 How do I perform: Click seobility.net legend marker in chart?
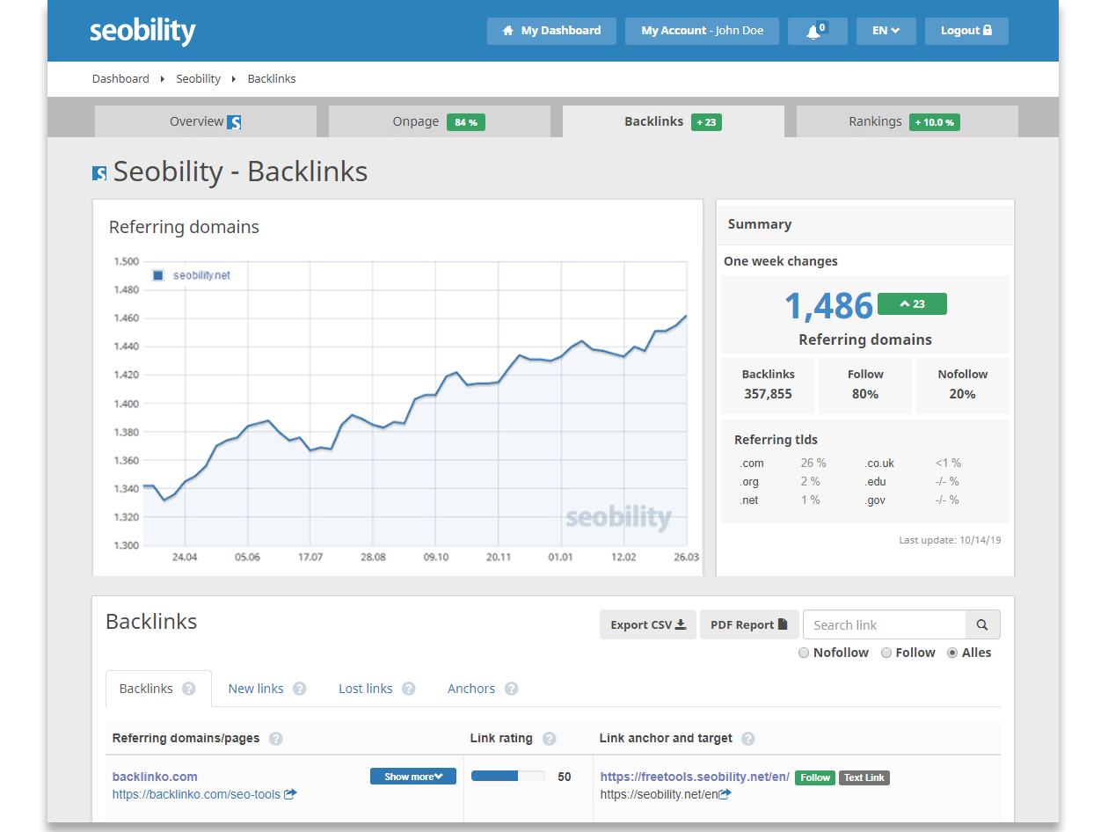pyautogui.click(x=158, y=275)
